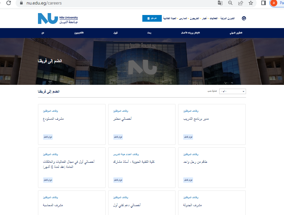Bookmark this page with the star icon
This screenshot has width=284, height=215.
pyautogui.click(x=250, y=3)
